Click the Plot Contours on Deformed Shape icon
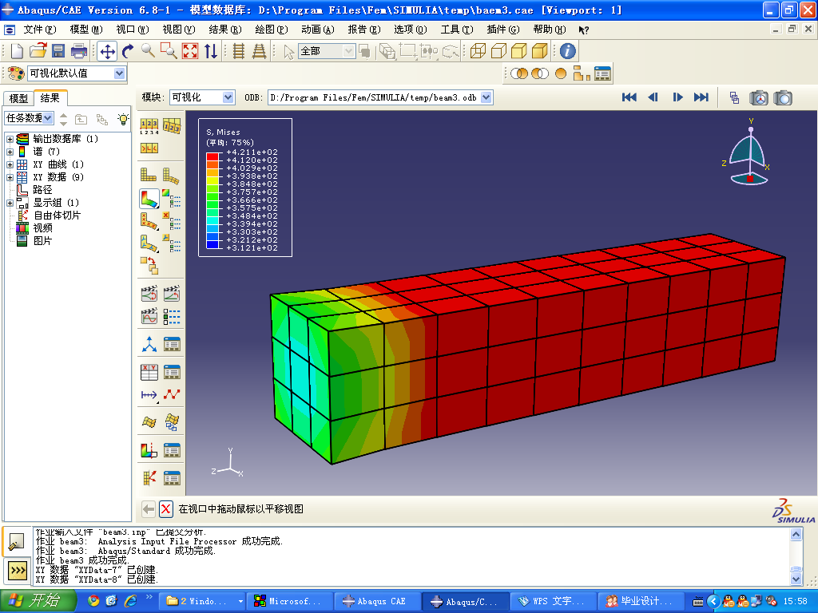This screenshot has height=613, width=818. (149, 199)
